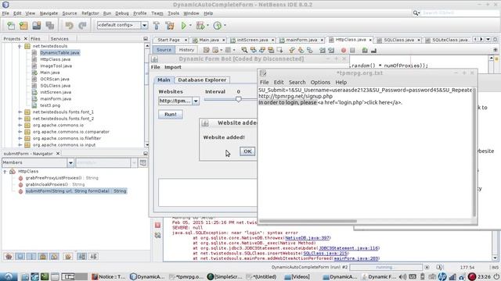
Task: Click OK in the Website added dialog
Action: pos(247,151)
